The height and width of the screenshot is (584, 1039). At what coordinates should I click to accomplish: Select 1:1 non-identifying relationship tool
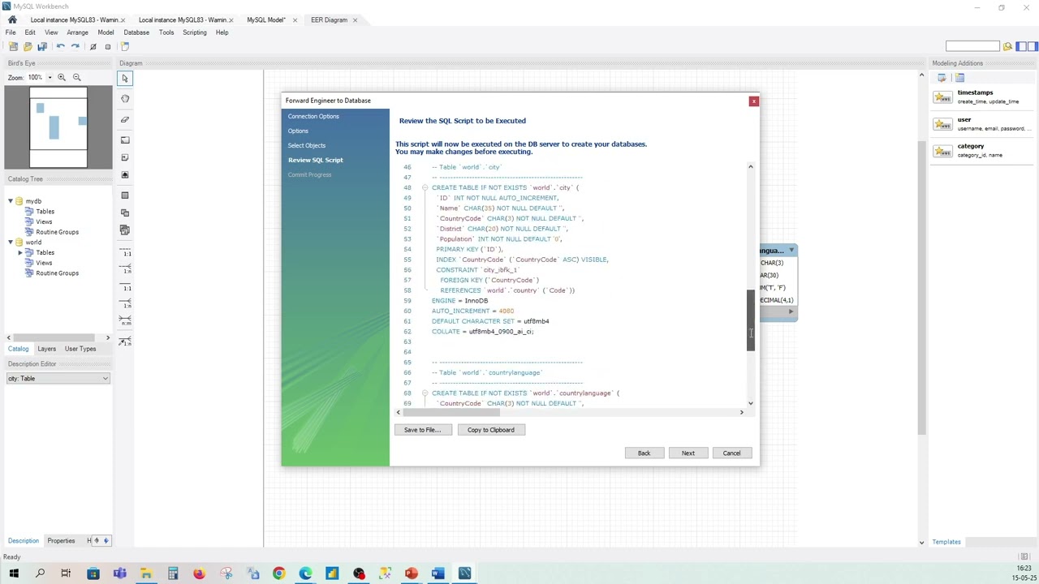tap(126, 253)
